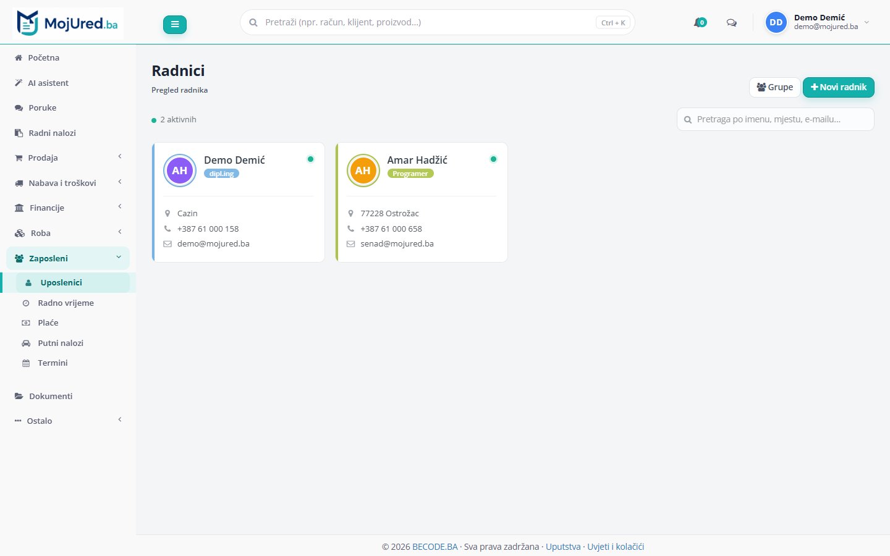Click the magic wand icon for AI asistent

19,83
